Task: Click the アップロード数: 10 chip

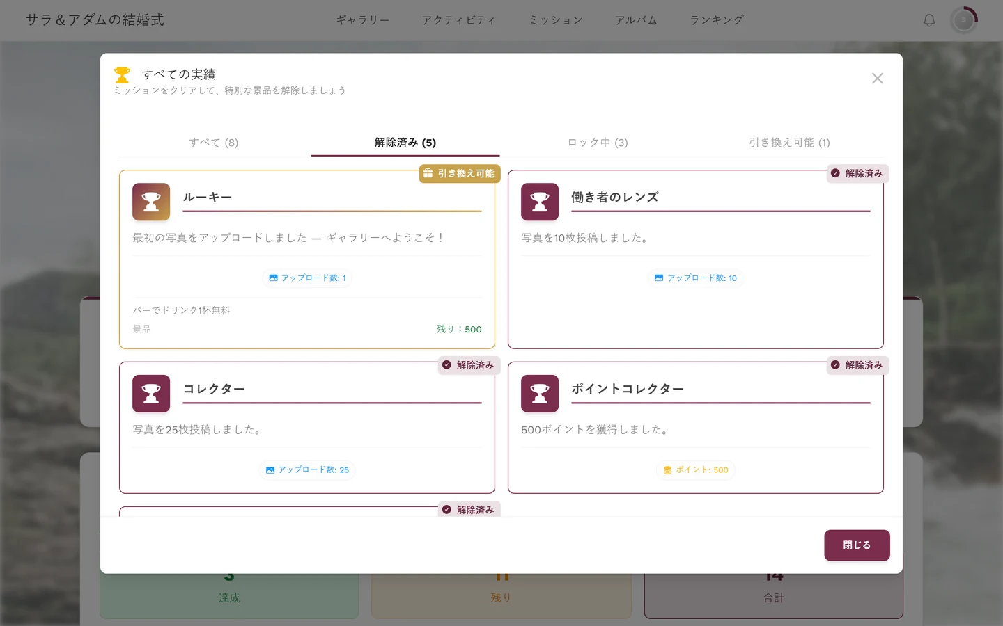Action: [x=696, y=278]
